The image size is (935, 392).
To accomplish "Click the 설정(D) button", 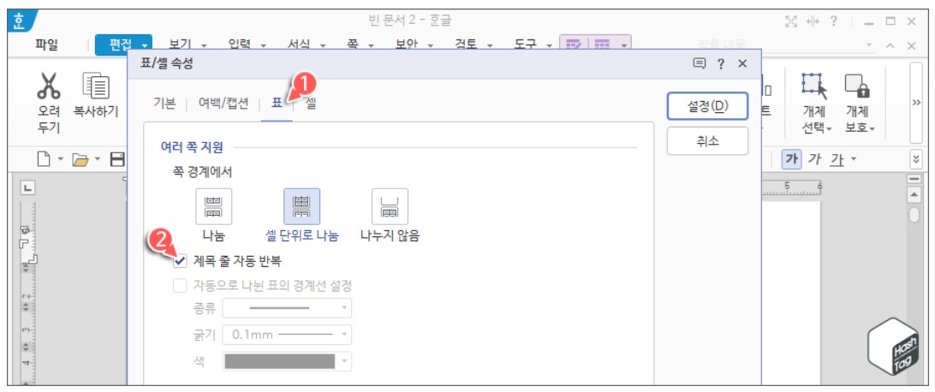I will pos(707,106).
